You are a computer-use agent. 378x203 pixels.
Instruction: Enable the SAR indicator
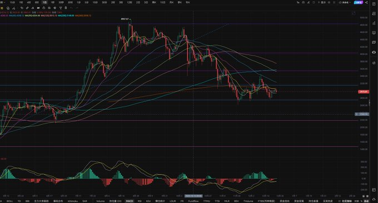click(x=85, y=201)
